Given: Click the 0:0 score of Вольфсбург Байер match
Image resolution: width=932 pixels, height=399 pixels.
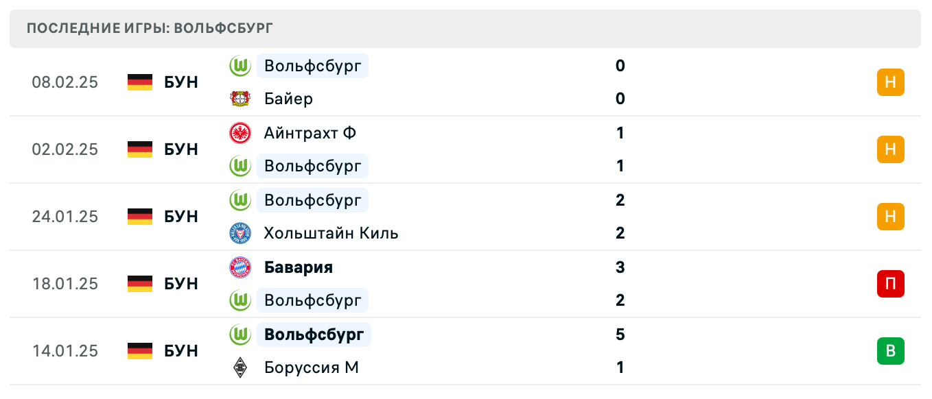Looking at the screenshot, I should click(620, 82).
